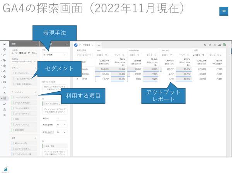Open the カスタム date range dropdown

point(35,61)
